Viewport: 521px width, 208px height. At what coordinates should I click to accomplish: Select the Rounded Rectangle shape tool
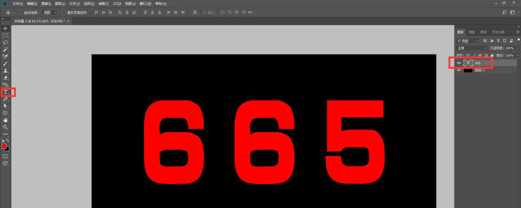[6, 113]
